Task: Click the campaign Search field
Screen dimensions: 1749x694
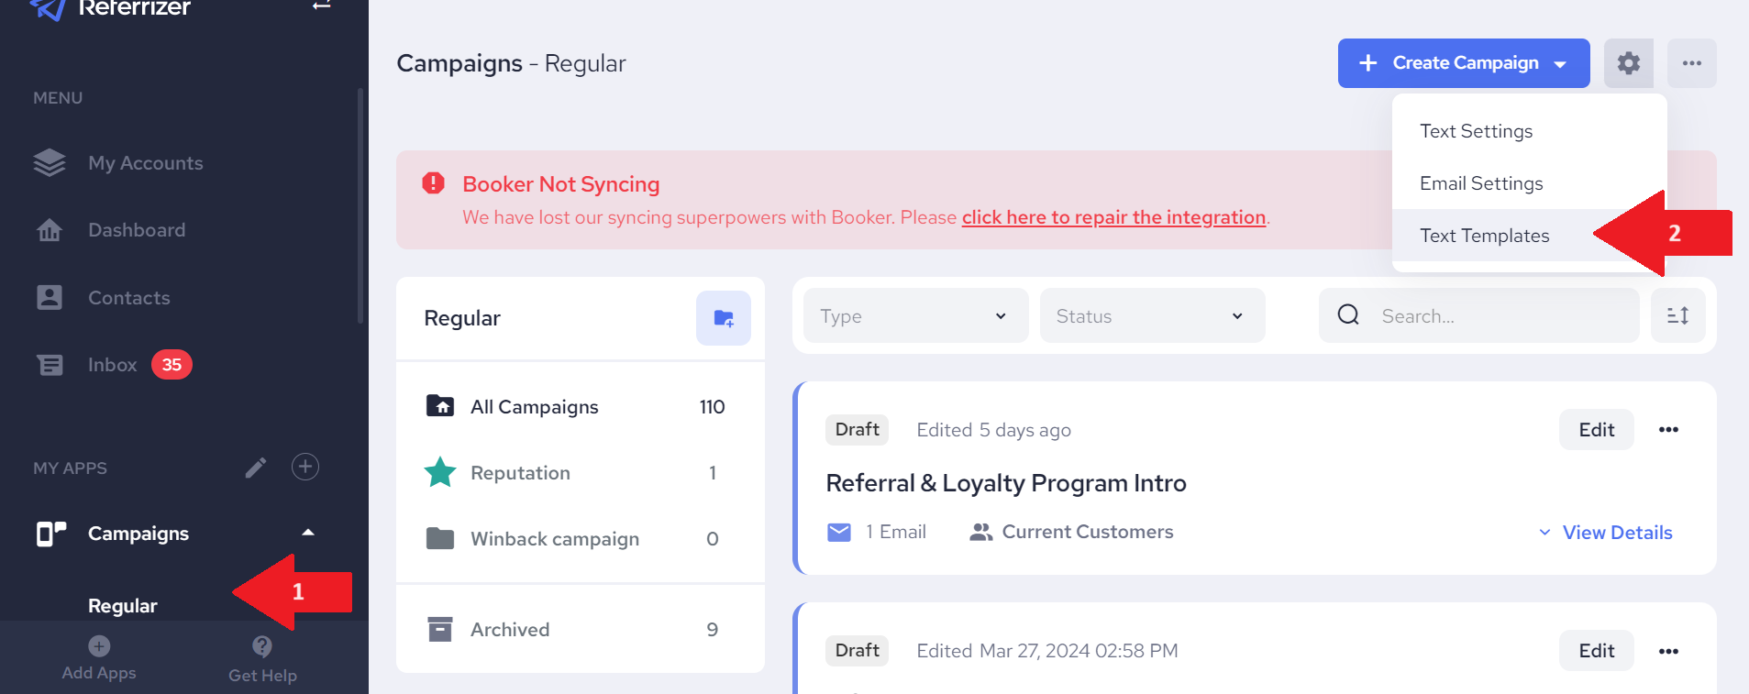Action: click(x=1478, y=315)
